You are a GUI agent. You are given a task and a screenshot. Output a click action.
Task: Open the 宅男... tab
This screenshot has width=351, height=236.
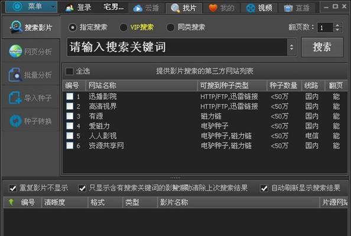113,7
